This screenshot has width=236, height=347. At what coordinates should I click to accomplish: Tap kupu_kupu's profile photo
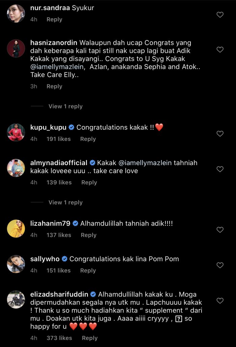(16, 132)
